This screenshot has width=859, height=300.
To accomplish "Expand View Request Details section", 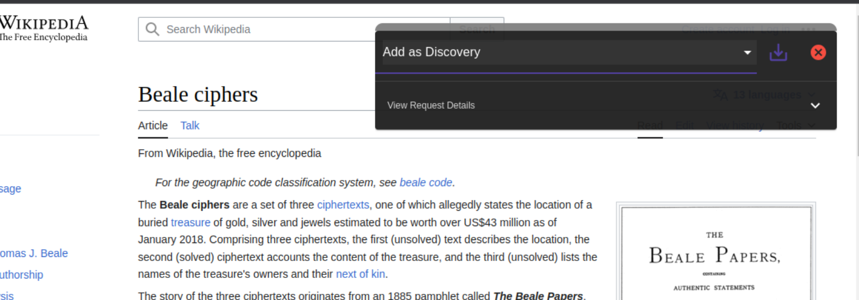I will click(605, 105).
